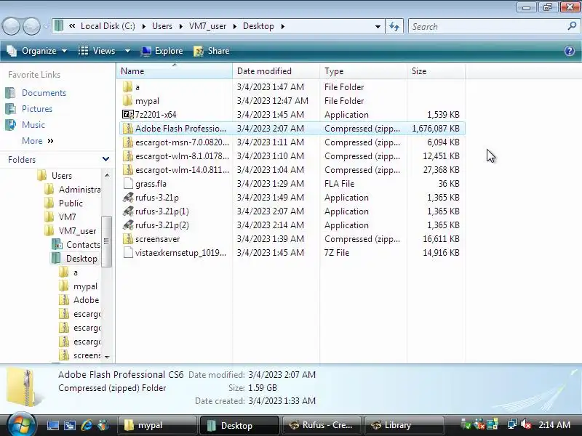Click into the Search field
This screenshot has height=436, width=582.
(487, 27)
